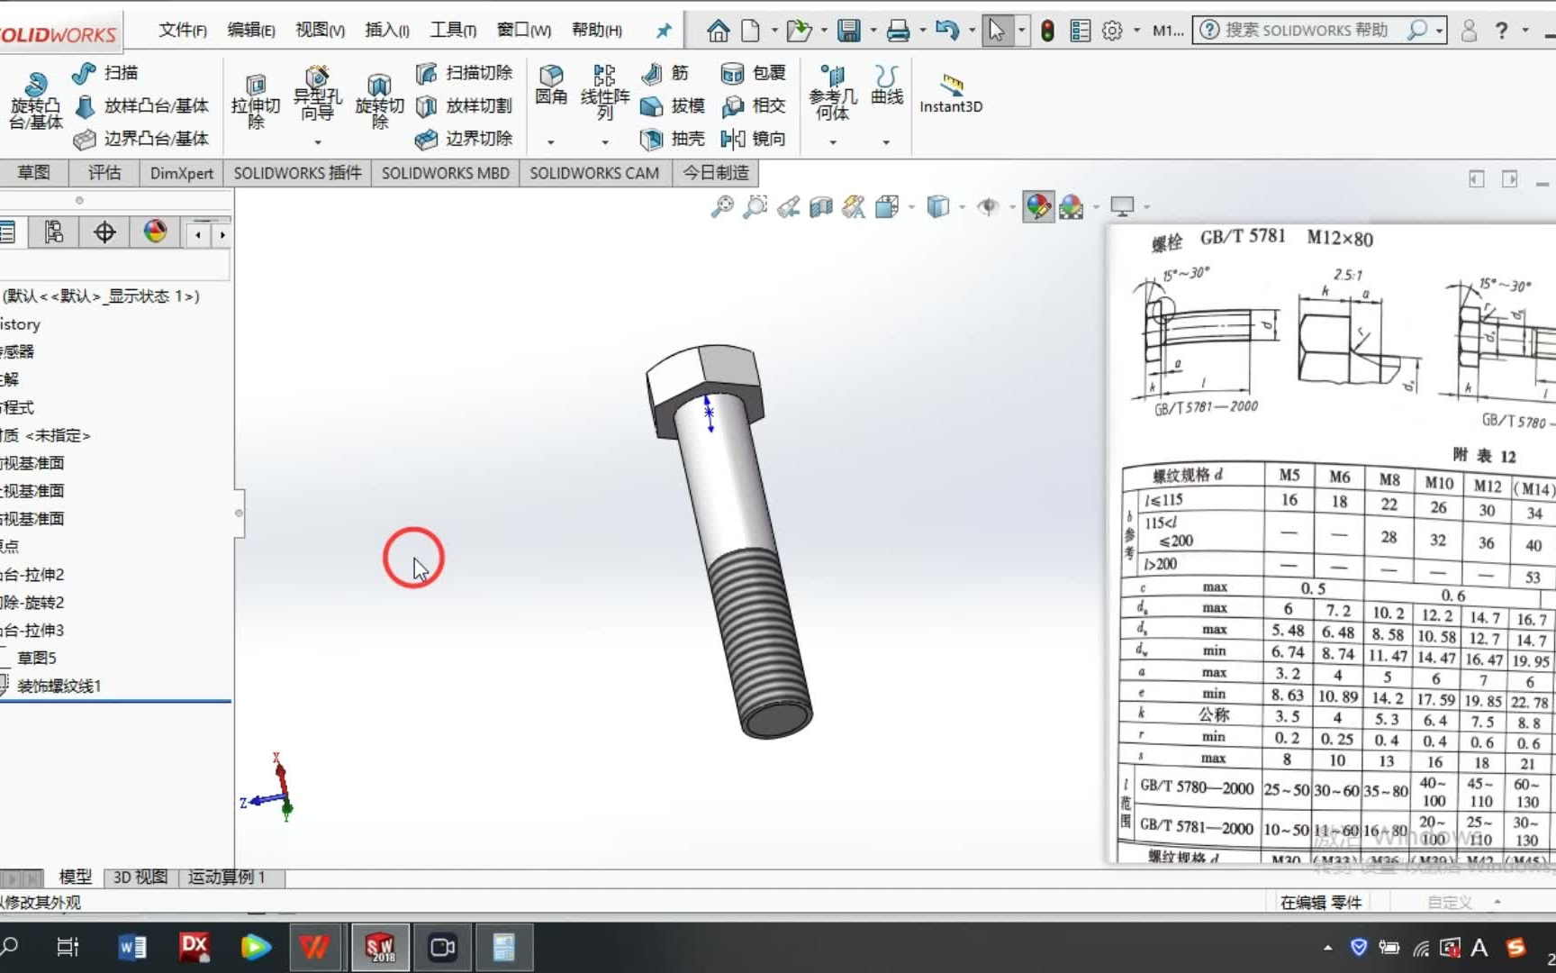Expand the Curves dropdown arrow
1556x973 pixels.
[x=887, y=142]
